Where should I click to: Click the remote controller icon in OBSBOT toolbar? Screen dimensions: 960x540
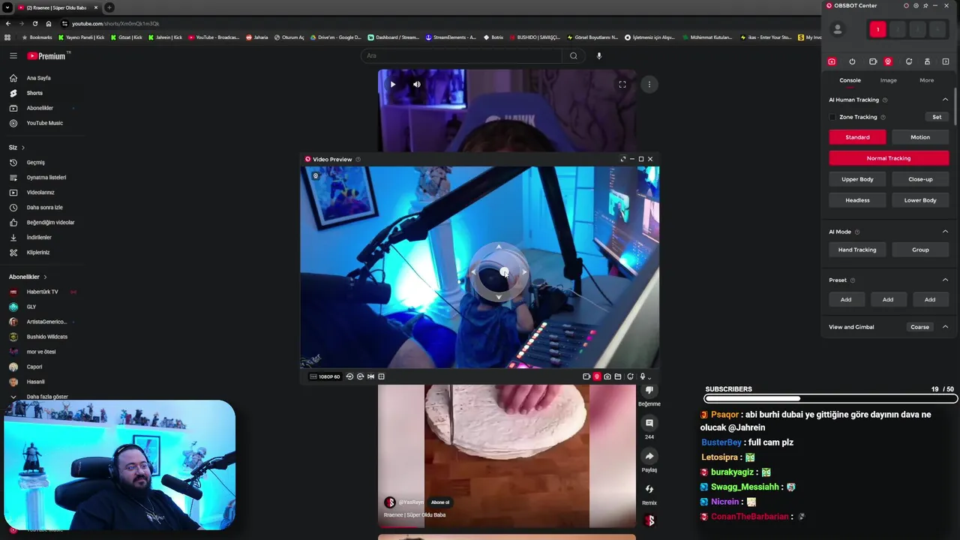click(x=927, y=61)
